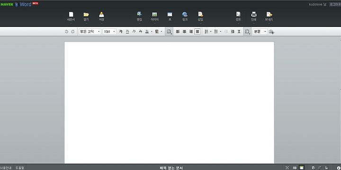The image size is (341, 170).
Task: Open the 도움말 help link
Action: (x=20, y=168)
